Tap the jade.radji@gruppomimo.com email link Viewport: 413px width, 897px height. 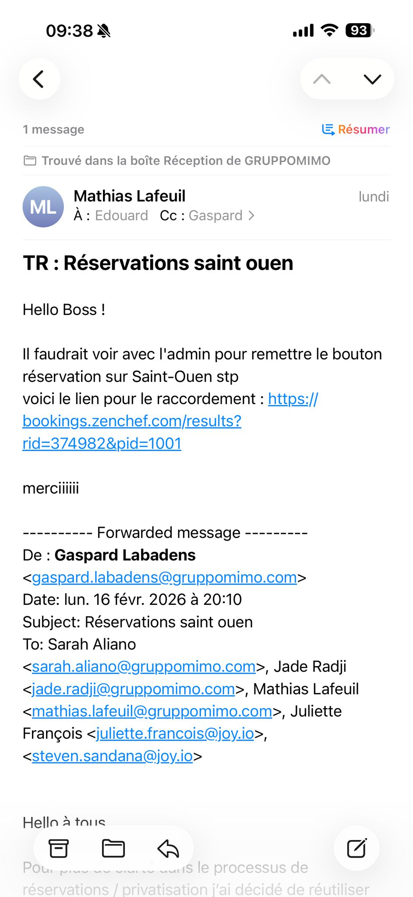pos(133,689)
